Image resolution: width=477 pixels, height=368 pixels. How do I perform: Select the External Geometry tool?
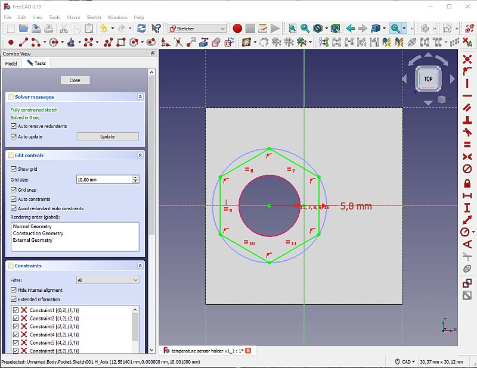pos(203,42)
